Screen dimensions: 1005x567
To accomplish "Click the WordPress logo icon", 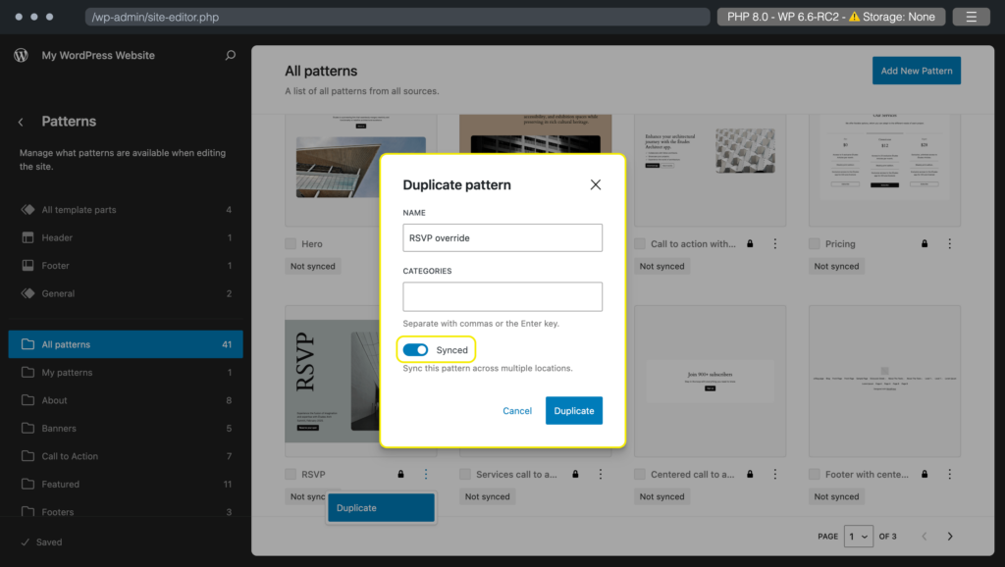I will (22, 55).
